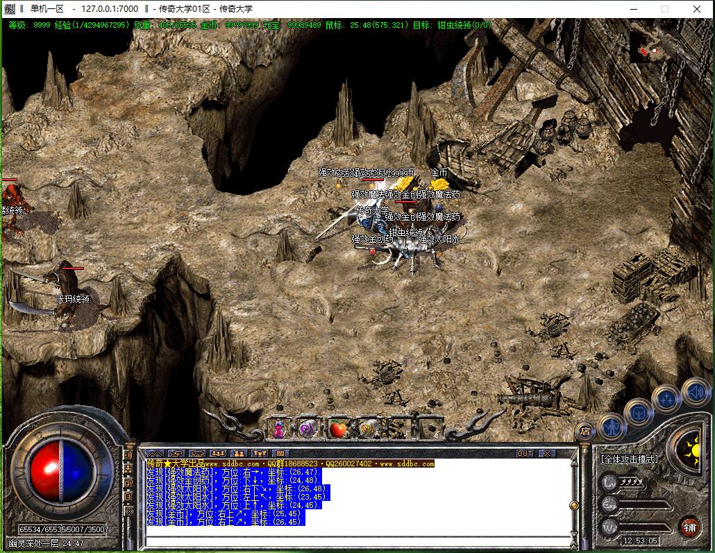Click the chat text input field
715x553 pixels.
point(358,542)
